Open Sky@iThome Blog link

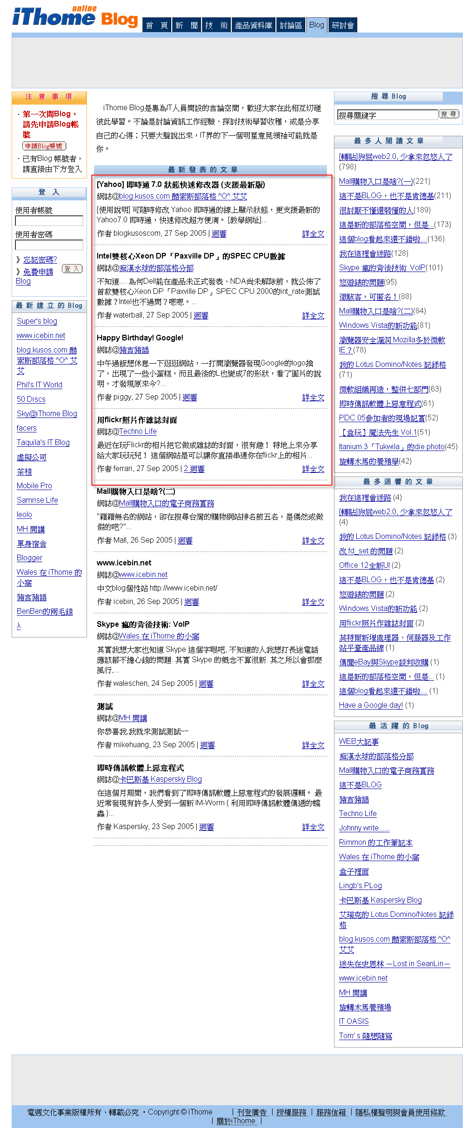[47, 413]
